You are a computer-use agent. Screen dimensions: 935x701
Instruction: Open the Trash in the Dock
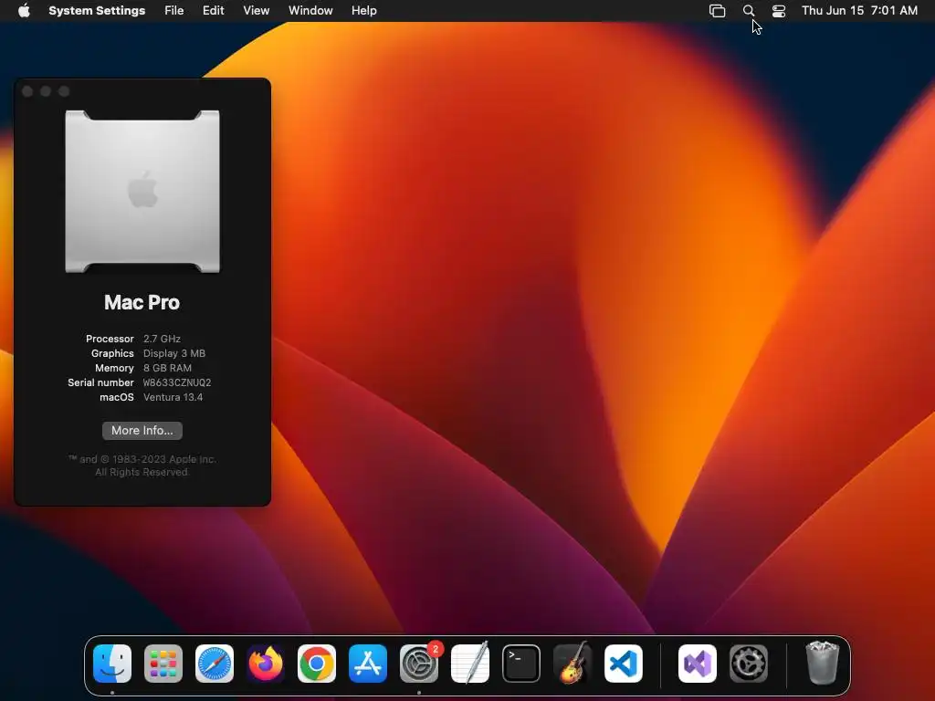click(823, 663)
